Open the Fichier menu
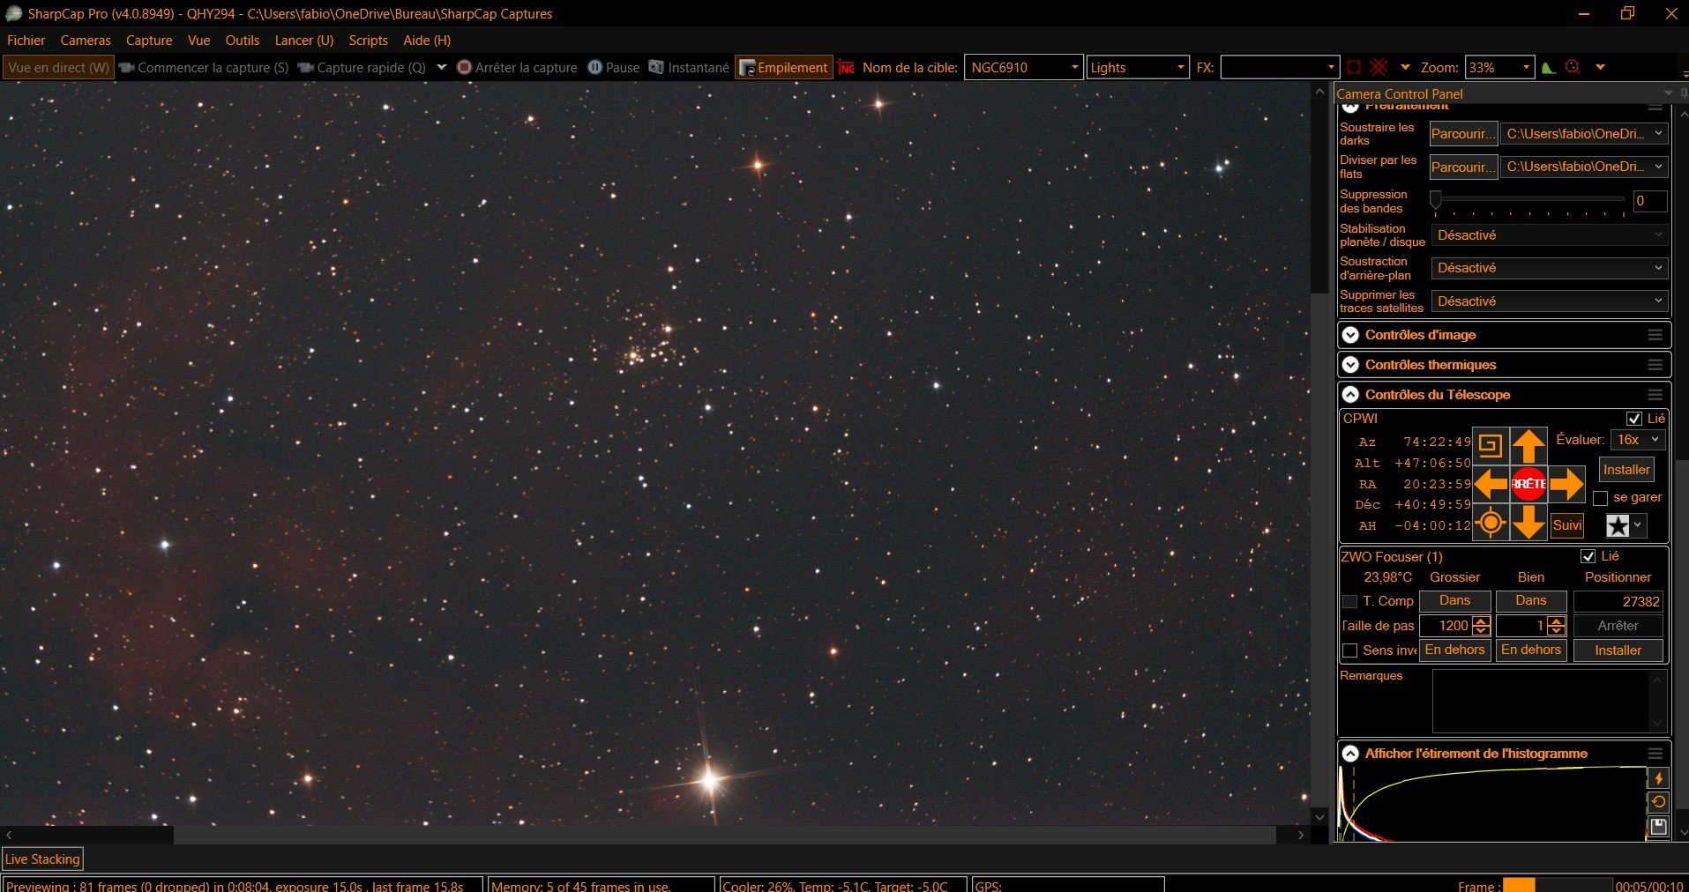 tap(26, 41)
